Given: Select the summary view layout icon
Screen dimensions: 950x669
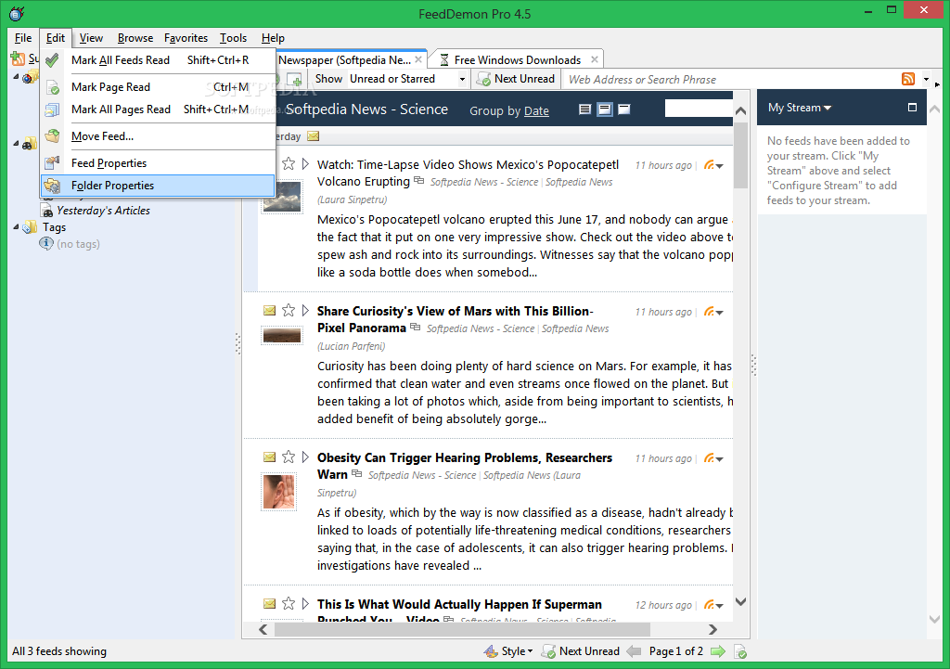Looking at the screenshot, I should click(604, 109).
